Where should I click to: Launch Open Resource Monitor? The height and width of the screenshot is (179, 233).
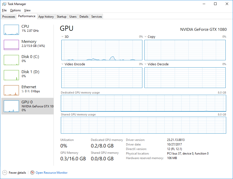click(51, 172)
